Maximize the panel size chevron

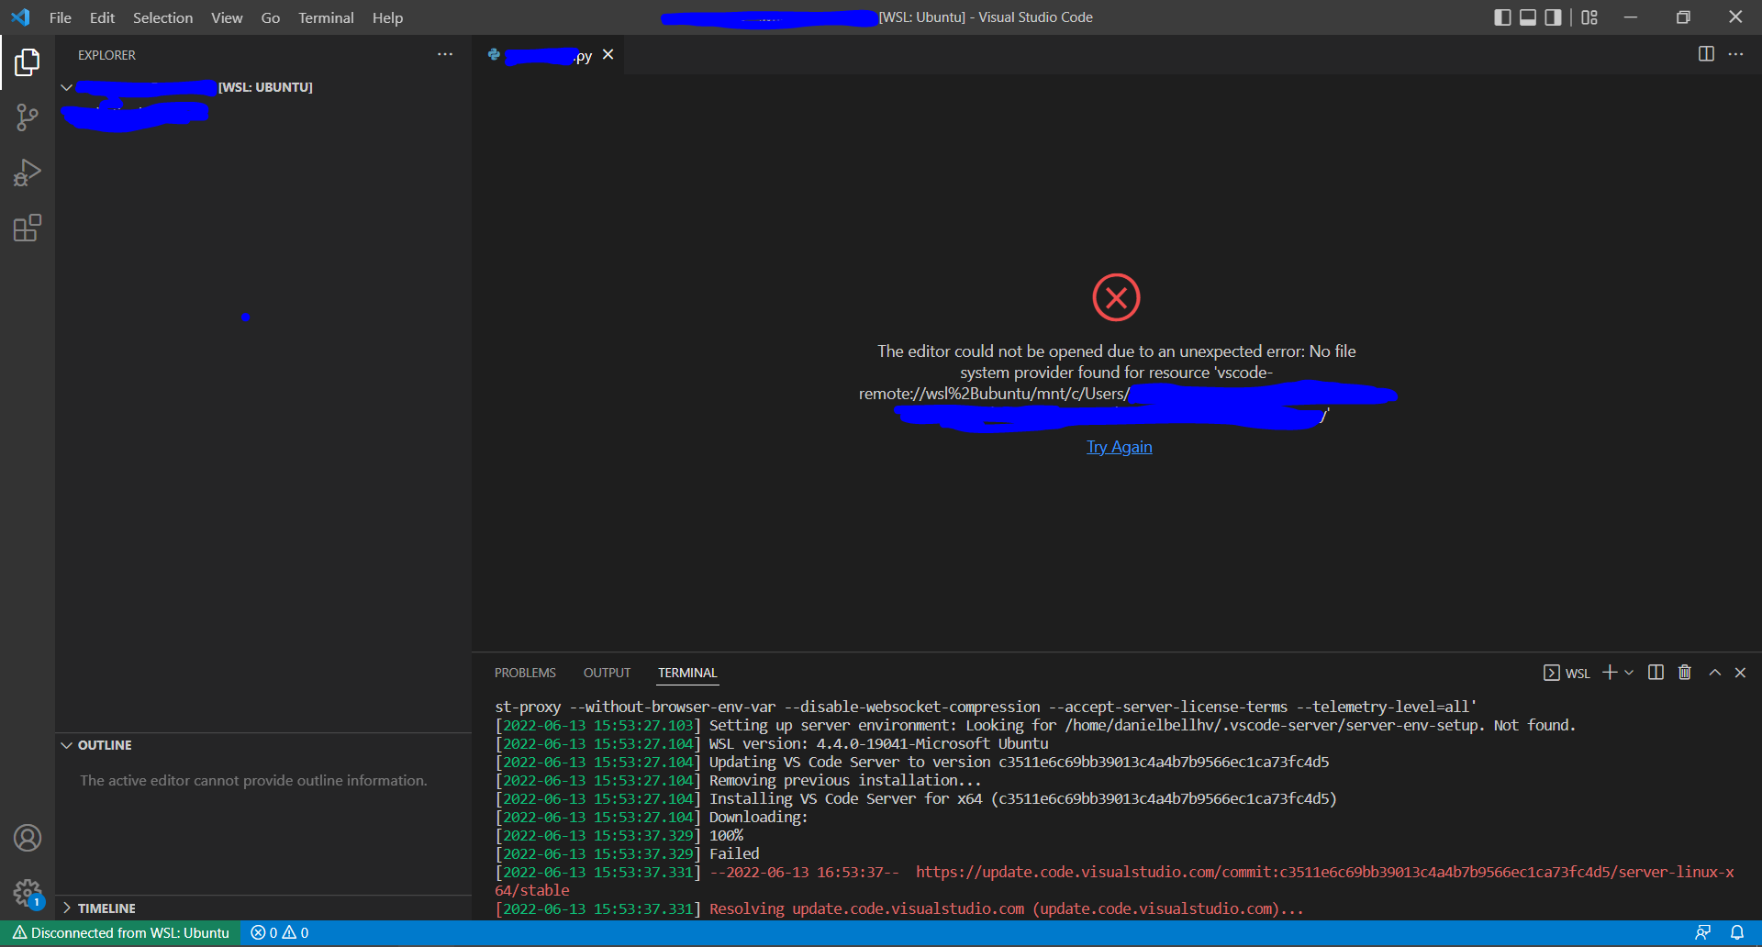(1714, 673)
